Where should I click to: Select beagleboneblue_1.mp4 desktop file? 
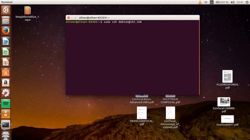pos(28,14)
